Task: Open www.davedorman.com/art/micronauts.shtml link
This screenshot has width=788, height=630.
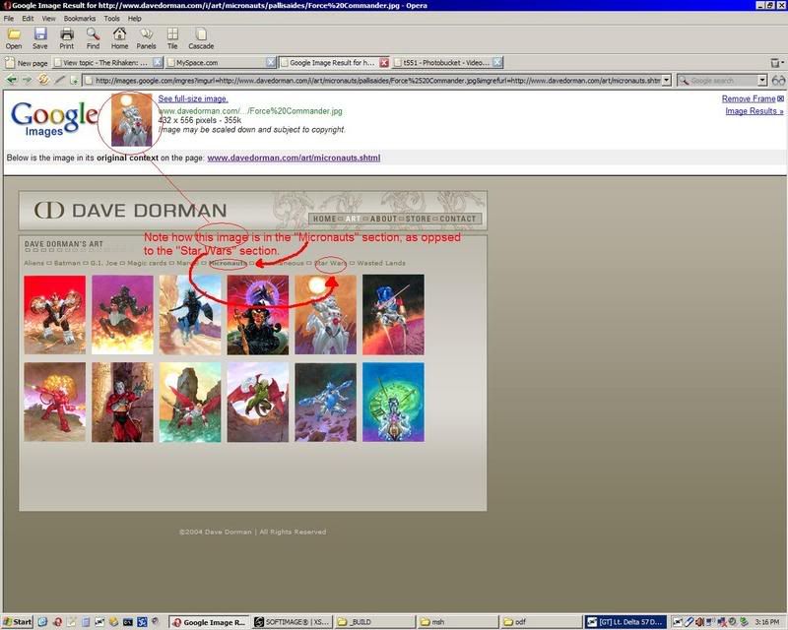Action: [x=294, y=157]
